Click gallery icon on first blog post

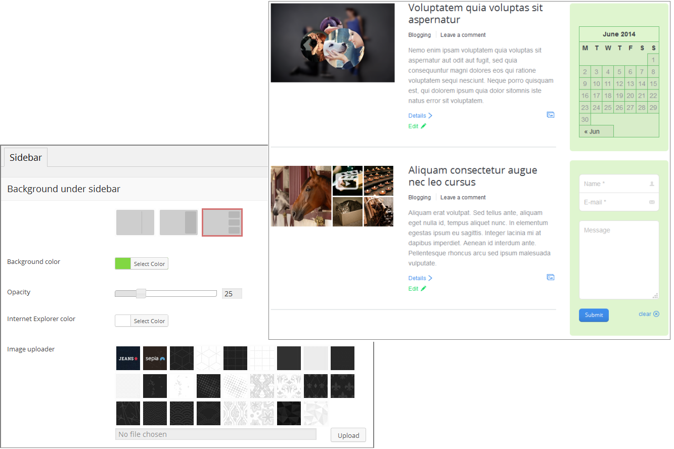(x=550, y=115)
